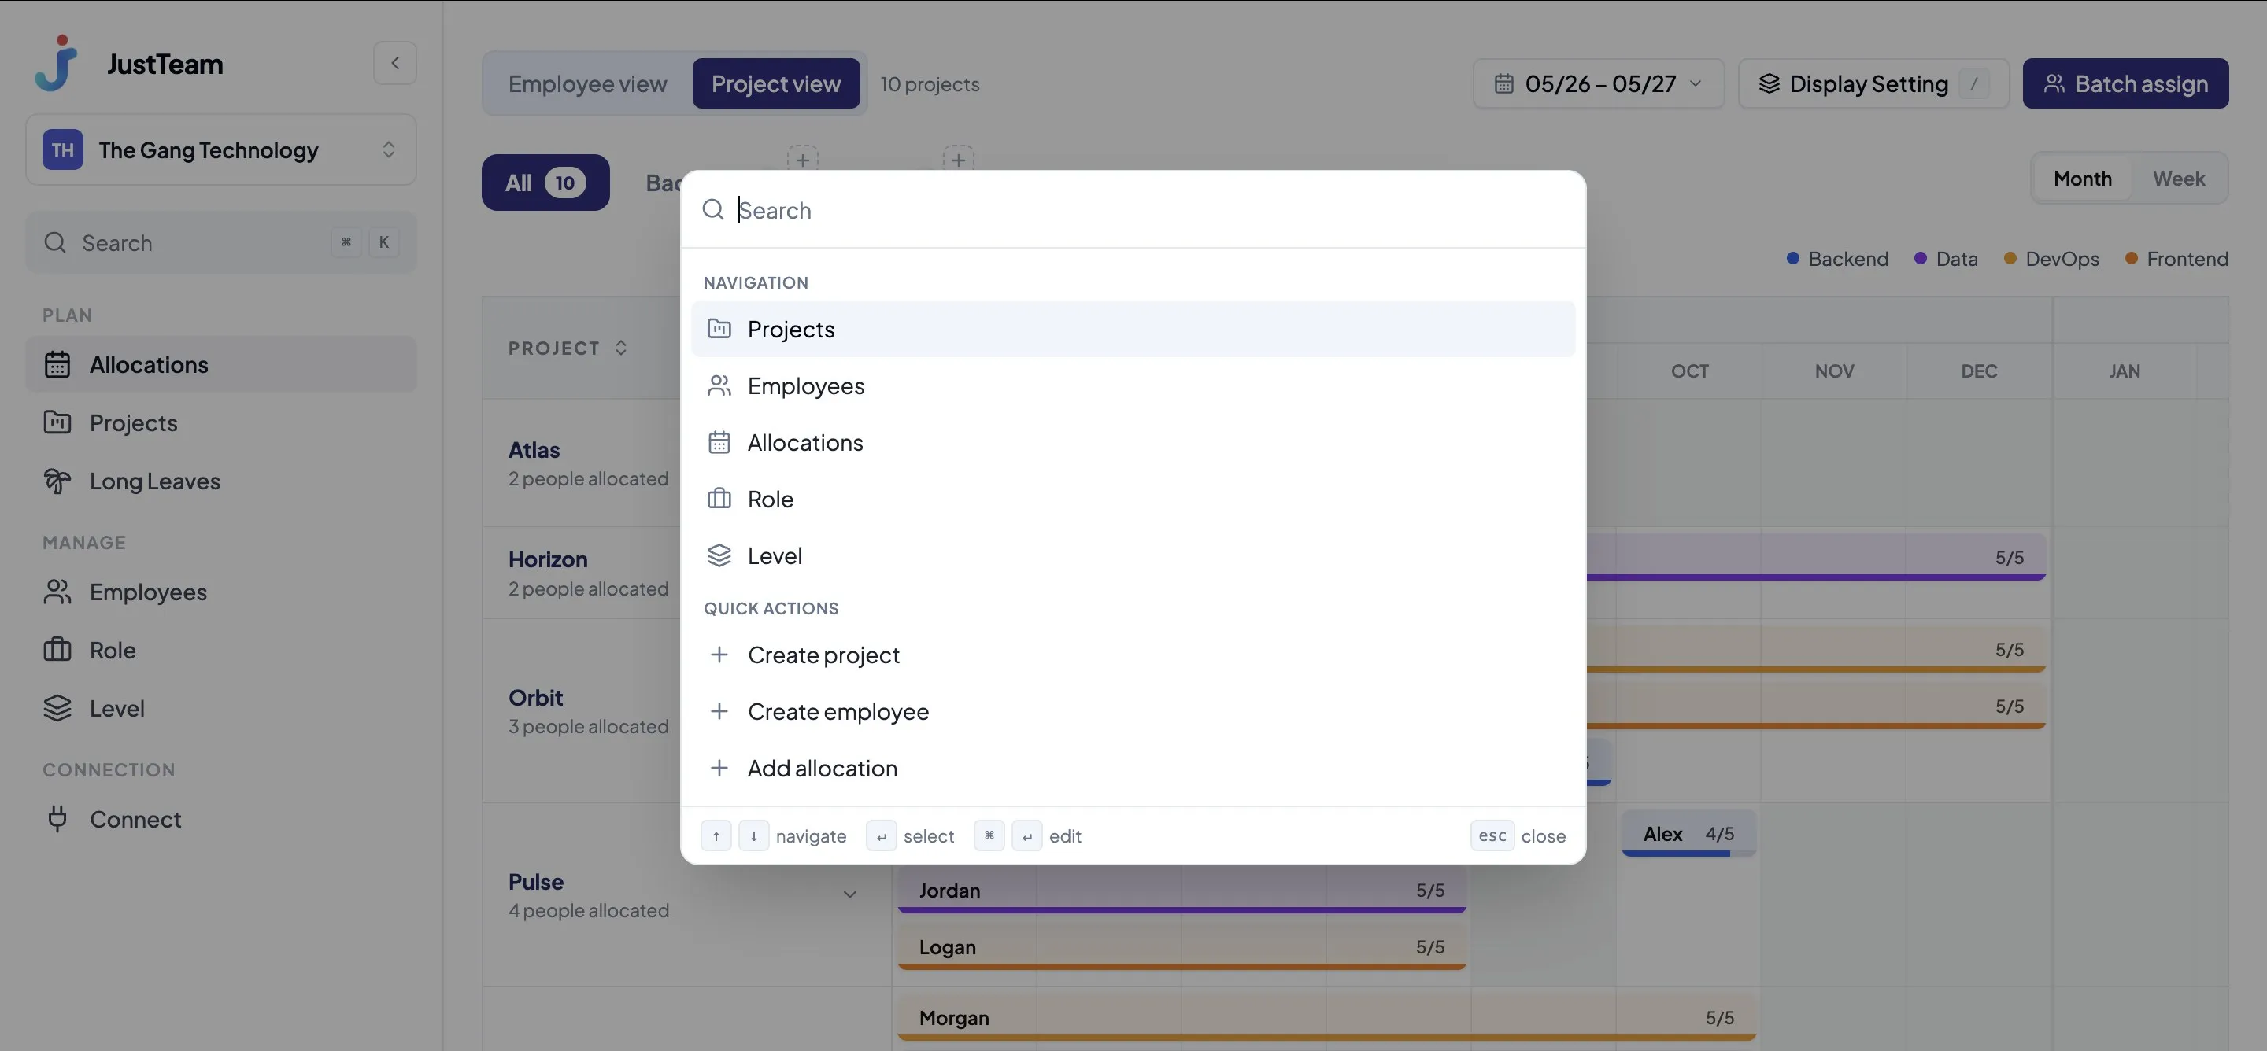Click the Batch assign button
The width and height of the screenshot is (2267, 1051).
(2125, 83)
